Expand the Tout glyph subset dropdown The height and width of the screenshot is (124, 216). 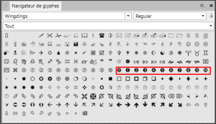pyautogui.click(x=211, y=26)
